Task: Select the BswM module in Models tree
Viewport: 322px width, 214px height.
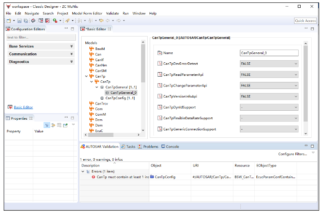Action: pos(100,49)
